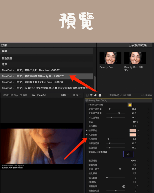This screenshot has width=154, height=193.
Task: Click the 对比度增强 value 25.0
Action: [134, 118]
